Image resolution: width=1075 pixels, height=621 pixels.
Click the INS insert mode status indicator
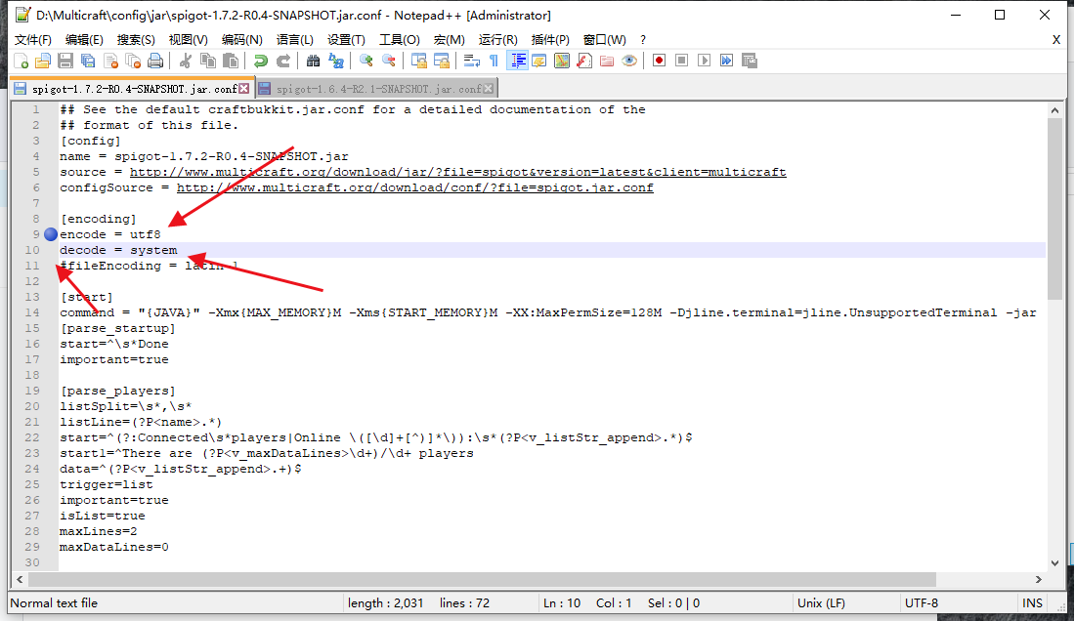1033,603
